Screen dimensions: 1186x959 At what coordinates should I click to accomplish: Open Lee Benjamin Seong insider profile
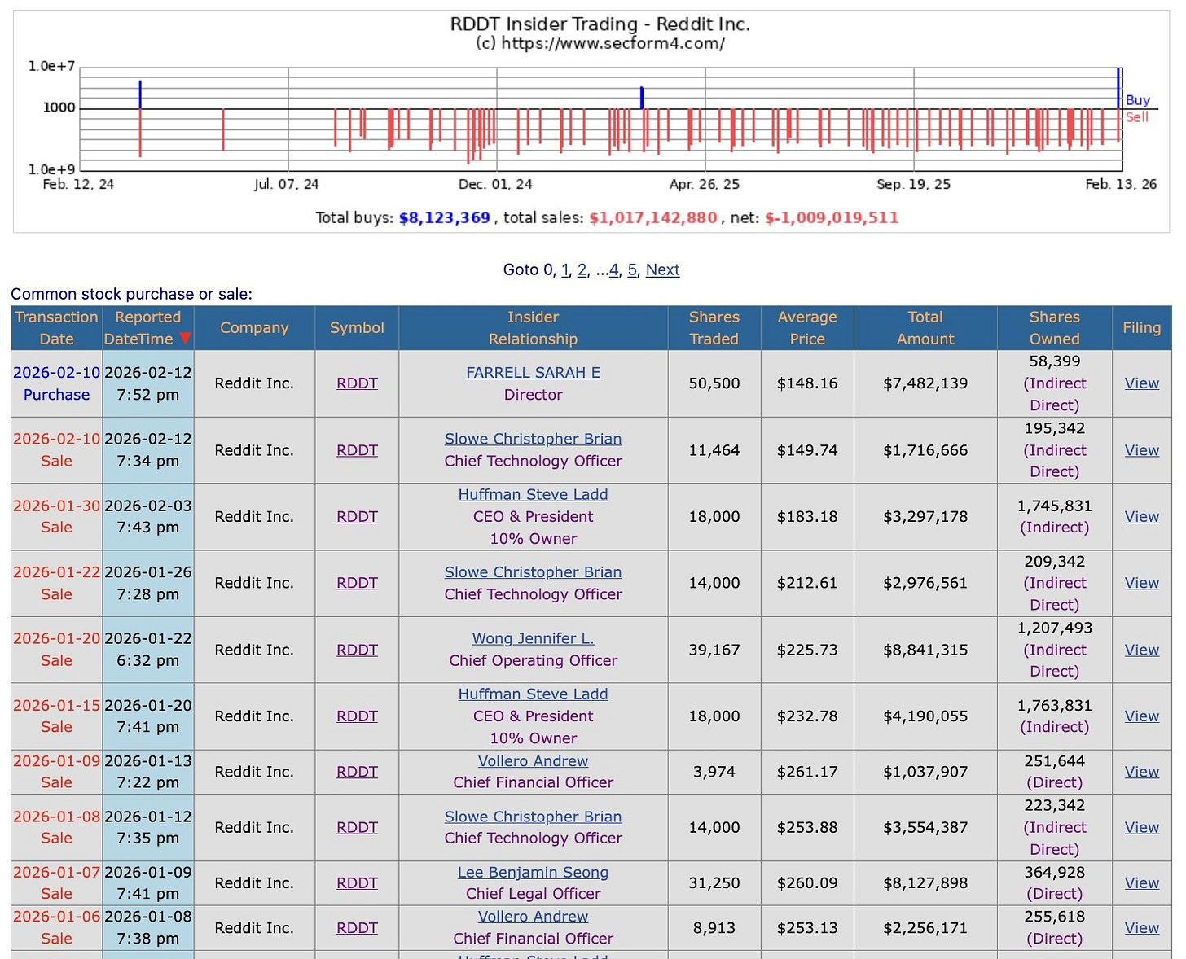(533, 872)
